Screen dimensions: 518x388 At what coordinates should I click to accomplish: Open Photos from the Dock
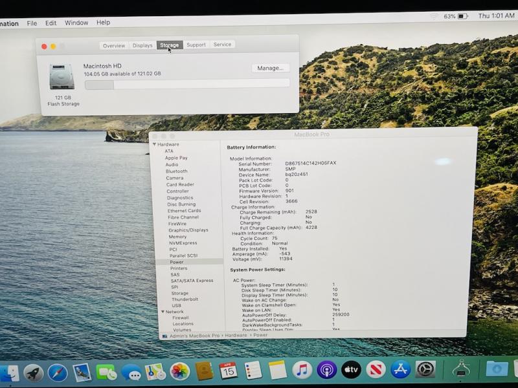tap(180, 371)
